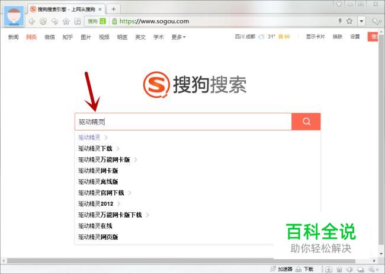Screen dimensions: 385x274
Task: Expand arrow beside 驱动精灵万能网卡版
Action: (136, 160)
